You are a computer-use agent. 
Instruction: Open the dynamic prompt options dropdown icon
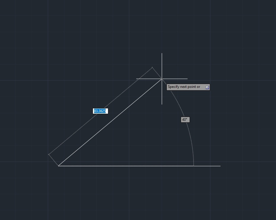(207, 87)
